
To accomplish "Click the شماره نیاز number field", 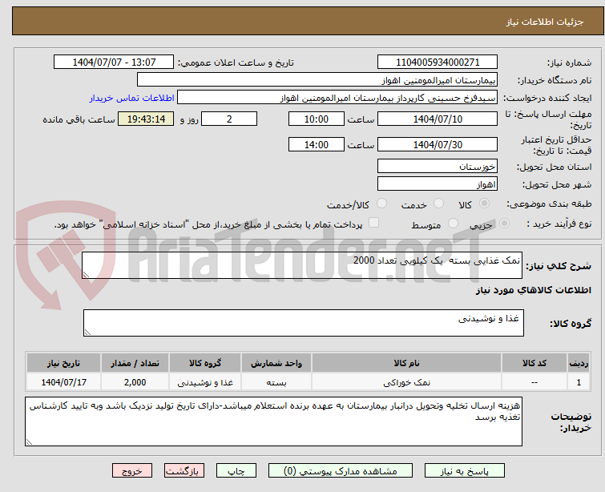I will (x=438, y=63).
